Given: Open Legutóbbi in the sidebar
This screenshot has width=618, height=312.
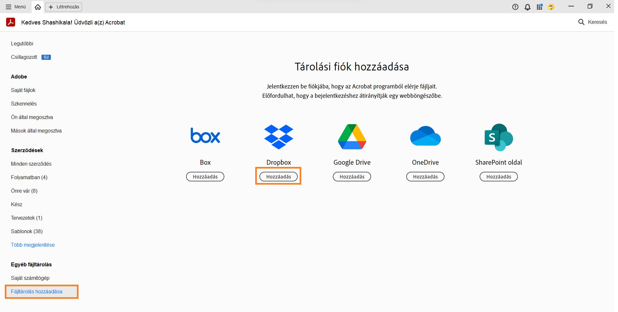Looking at the screenshot, I should pyautogui.click(x=22, y=43).
